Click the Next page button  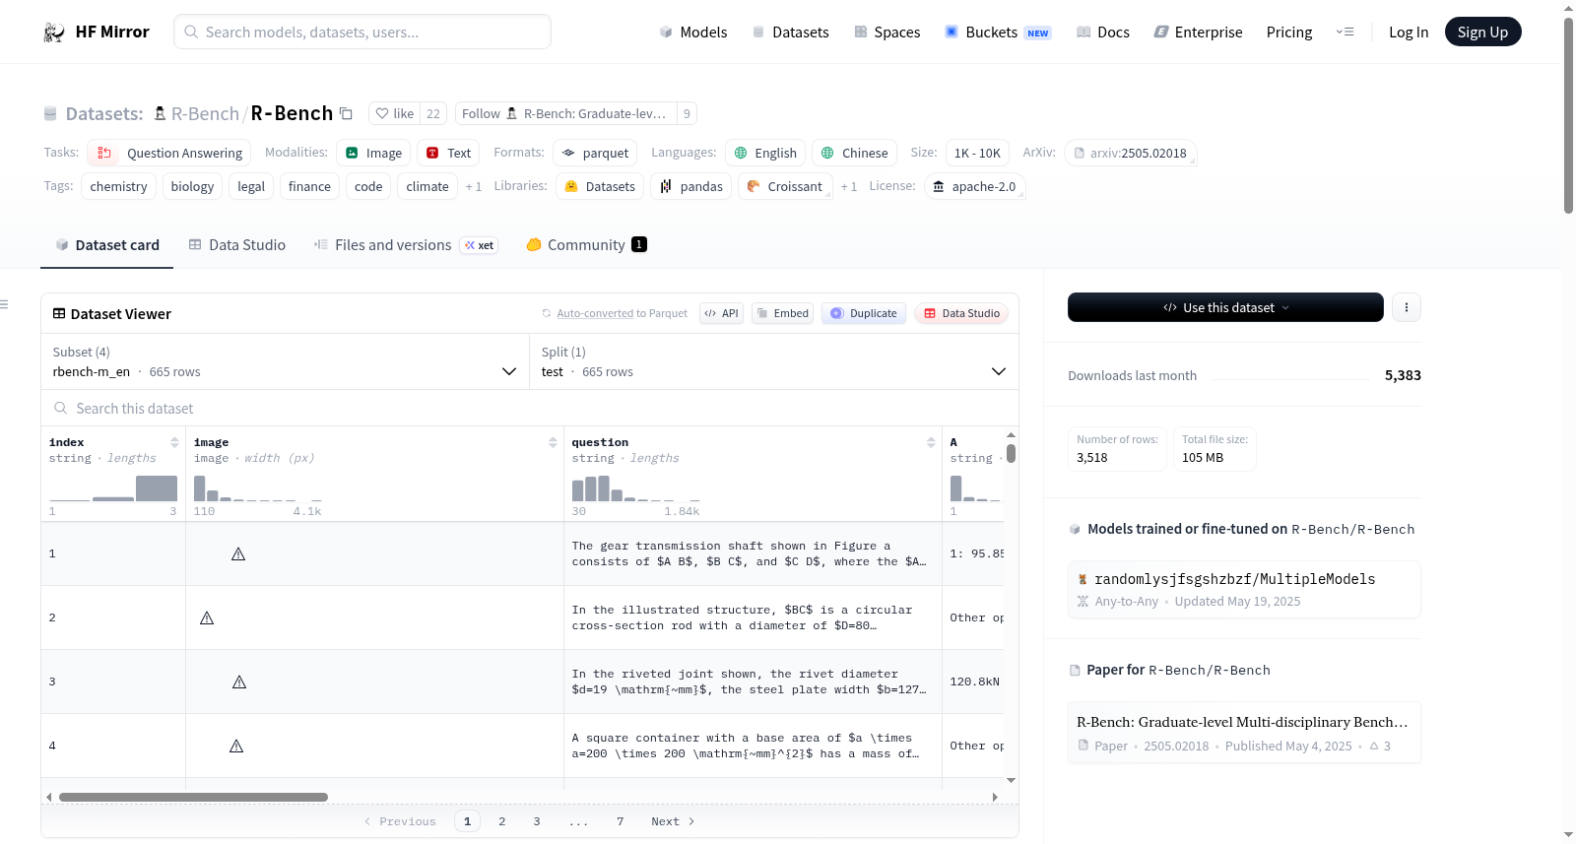tap(673, 821)
